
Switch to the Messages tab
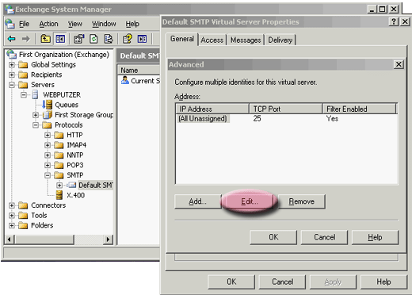[246, 40]
